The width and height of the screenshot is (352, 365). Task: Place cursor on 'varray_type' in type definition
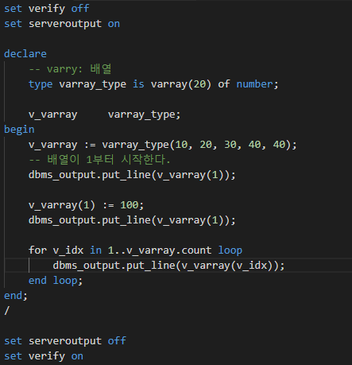(92, 84)
